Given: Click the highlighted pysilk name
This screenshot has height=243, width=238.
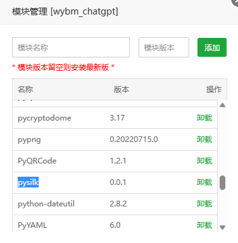Looking at the screenshot, I should 28,182.
